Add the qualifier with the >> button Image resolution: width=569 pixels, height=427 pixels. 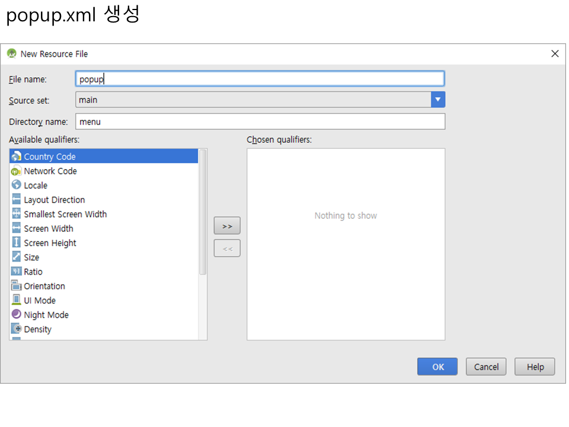click(227, 226)
